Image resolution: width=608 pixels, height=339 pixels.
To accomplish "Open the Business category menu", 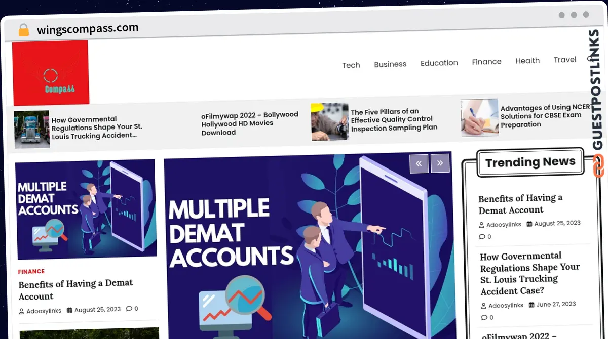I will click(x=390, y=64).
